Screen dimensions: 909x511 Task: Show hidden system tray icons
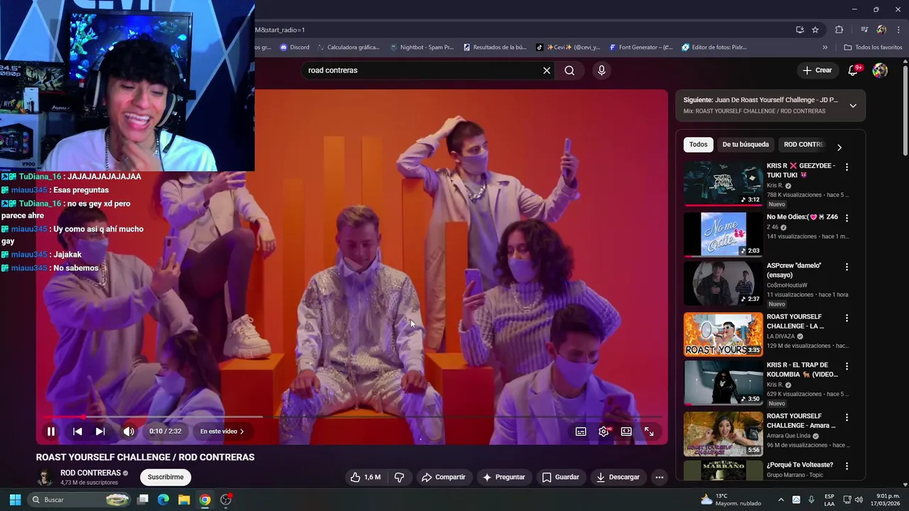coord(781,500)
